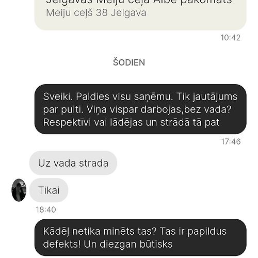Image resolution: width=258 pixels, height=258 pixels.
Task: Click the line 'par pulti. Viņa vispar darbojas,bez vada?'
Action: pyautogui.click(x=137, y=109)
